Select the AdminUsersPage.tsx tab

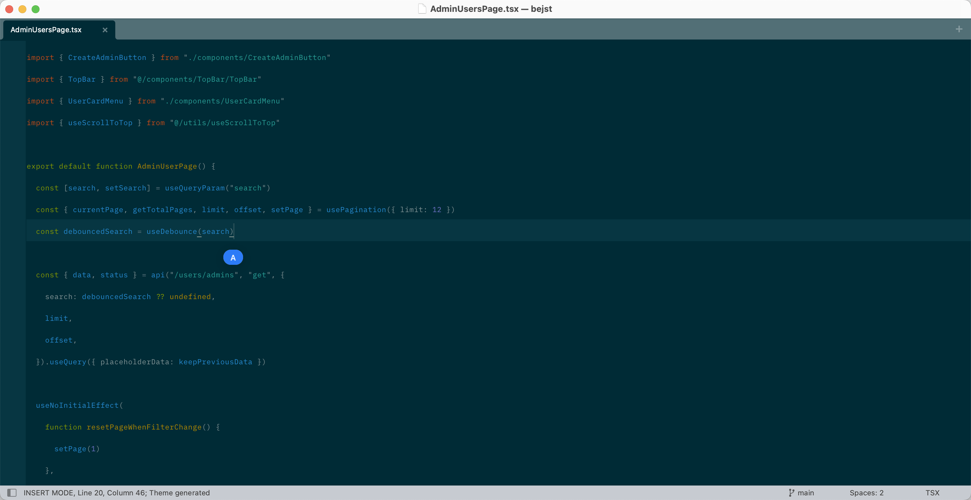point(59,30)
